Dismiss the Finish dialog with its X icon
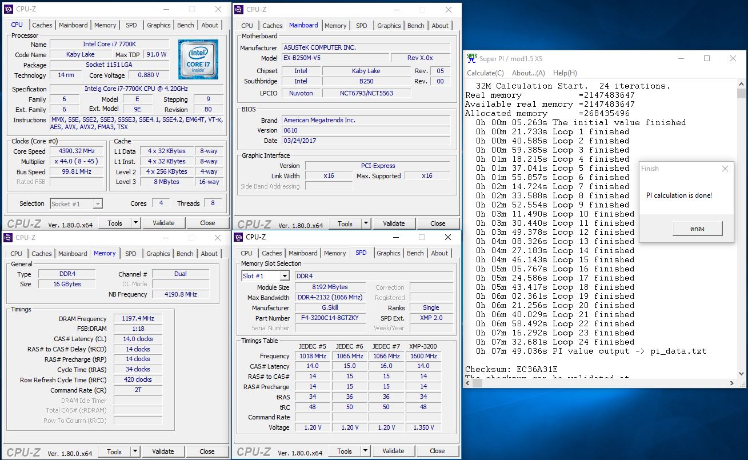The image size is (748, 460). pos(725,169)
